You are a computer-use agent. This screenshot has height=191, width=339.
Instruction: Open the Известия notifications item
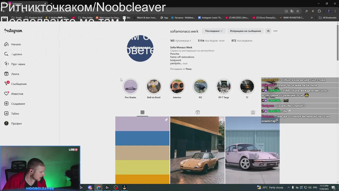point(14,94)
